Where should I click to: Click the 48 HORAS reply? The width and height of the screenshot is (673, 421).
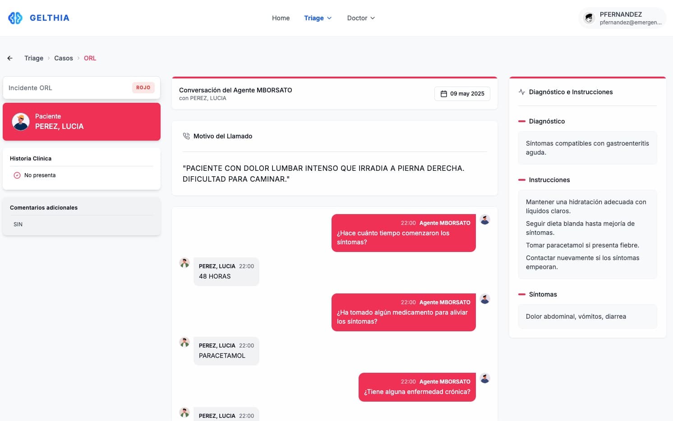coord(226,272)
